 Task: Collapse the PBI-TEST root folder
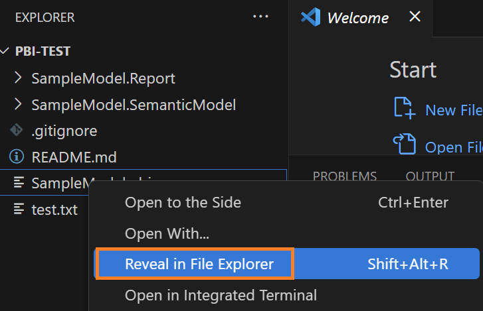[x=5, y=51]
